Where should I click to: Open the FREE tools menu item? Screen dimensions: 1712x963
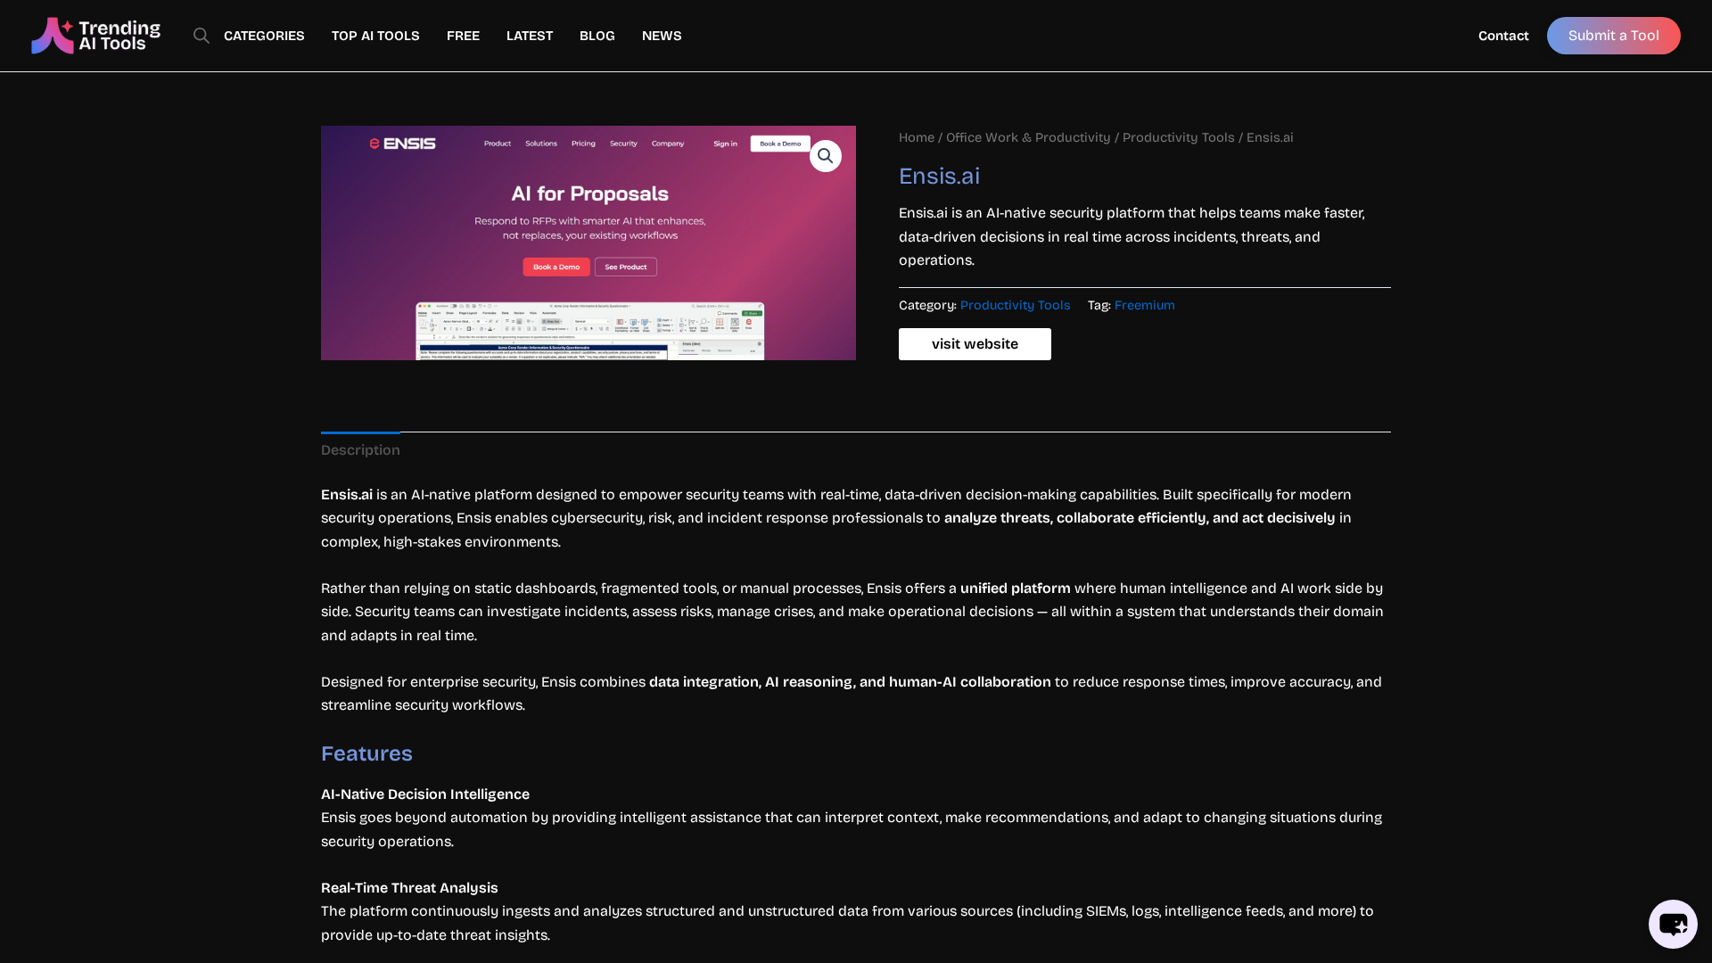pyautogui.click(x=463, y=36)
